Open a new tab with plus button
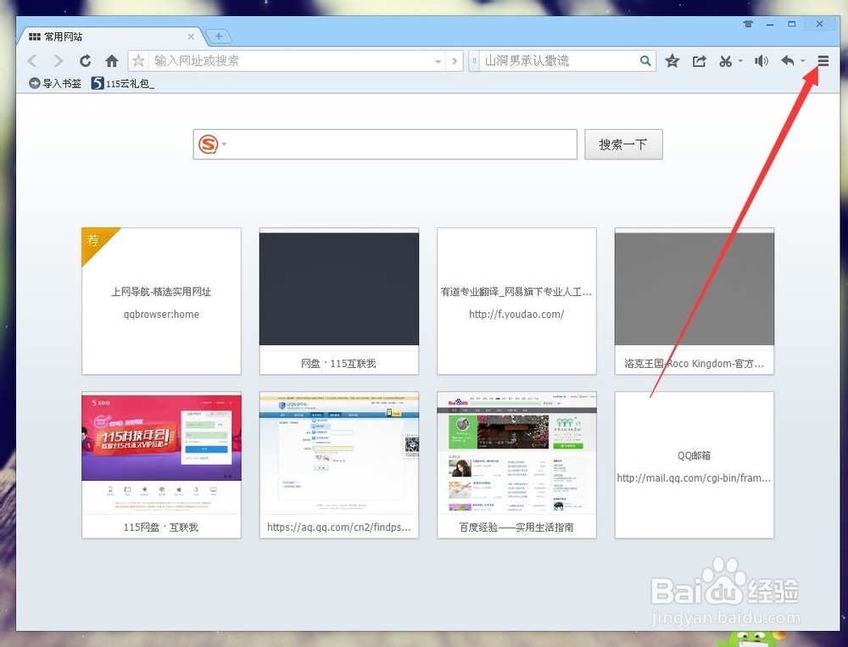Image resolution: width=848 pixels, height=647 pixels. 219,36
